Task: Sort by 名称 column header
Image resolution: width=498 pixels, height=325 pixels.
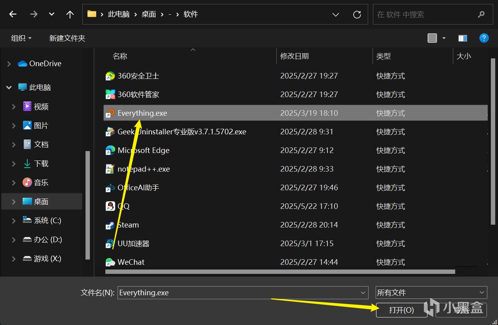Action: click(x=120, y=56)
